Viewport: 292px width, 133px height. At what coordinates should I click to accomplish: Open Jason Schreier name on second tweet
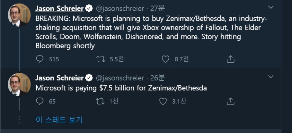point(59,78)
